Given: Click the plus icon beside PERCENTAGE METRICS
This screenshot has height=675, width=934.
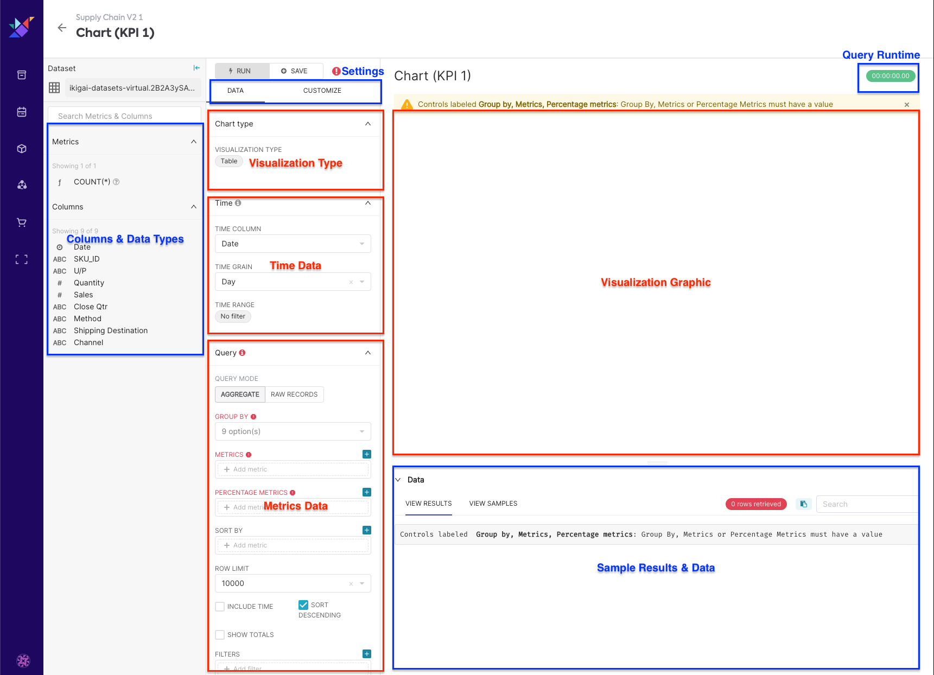Looking at the screenshot, I should coord(367,492).
